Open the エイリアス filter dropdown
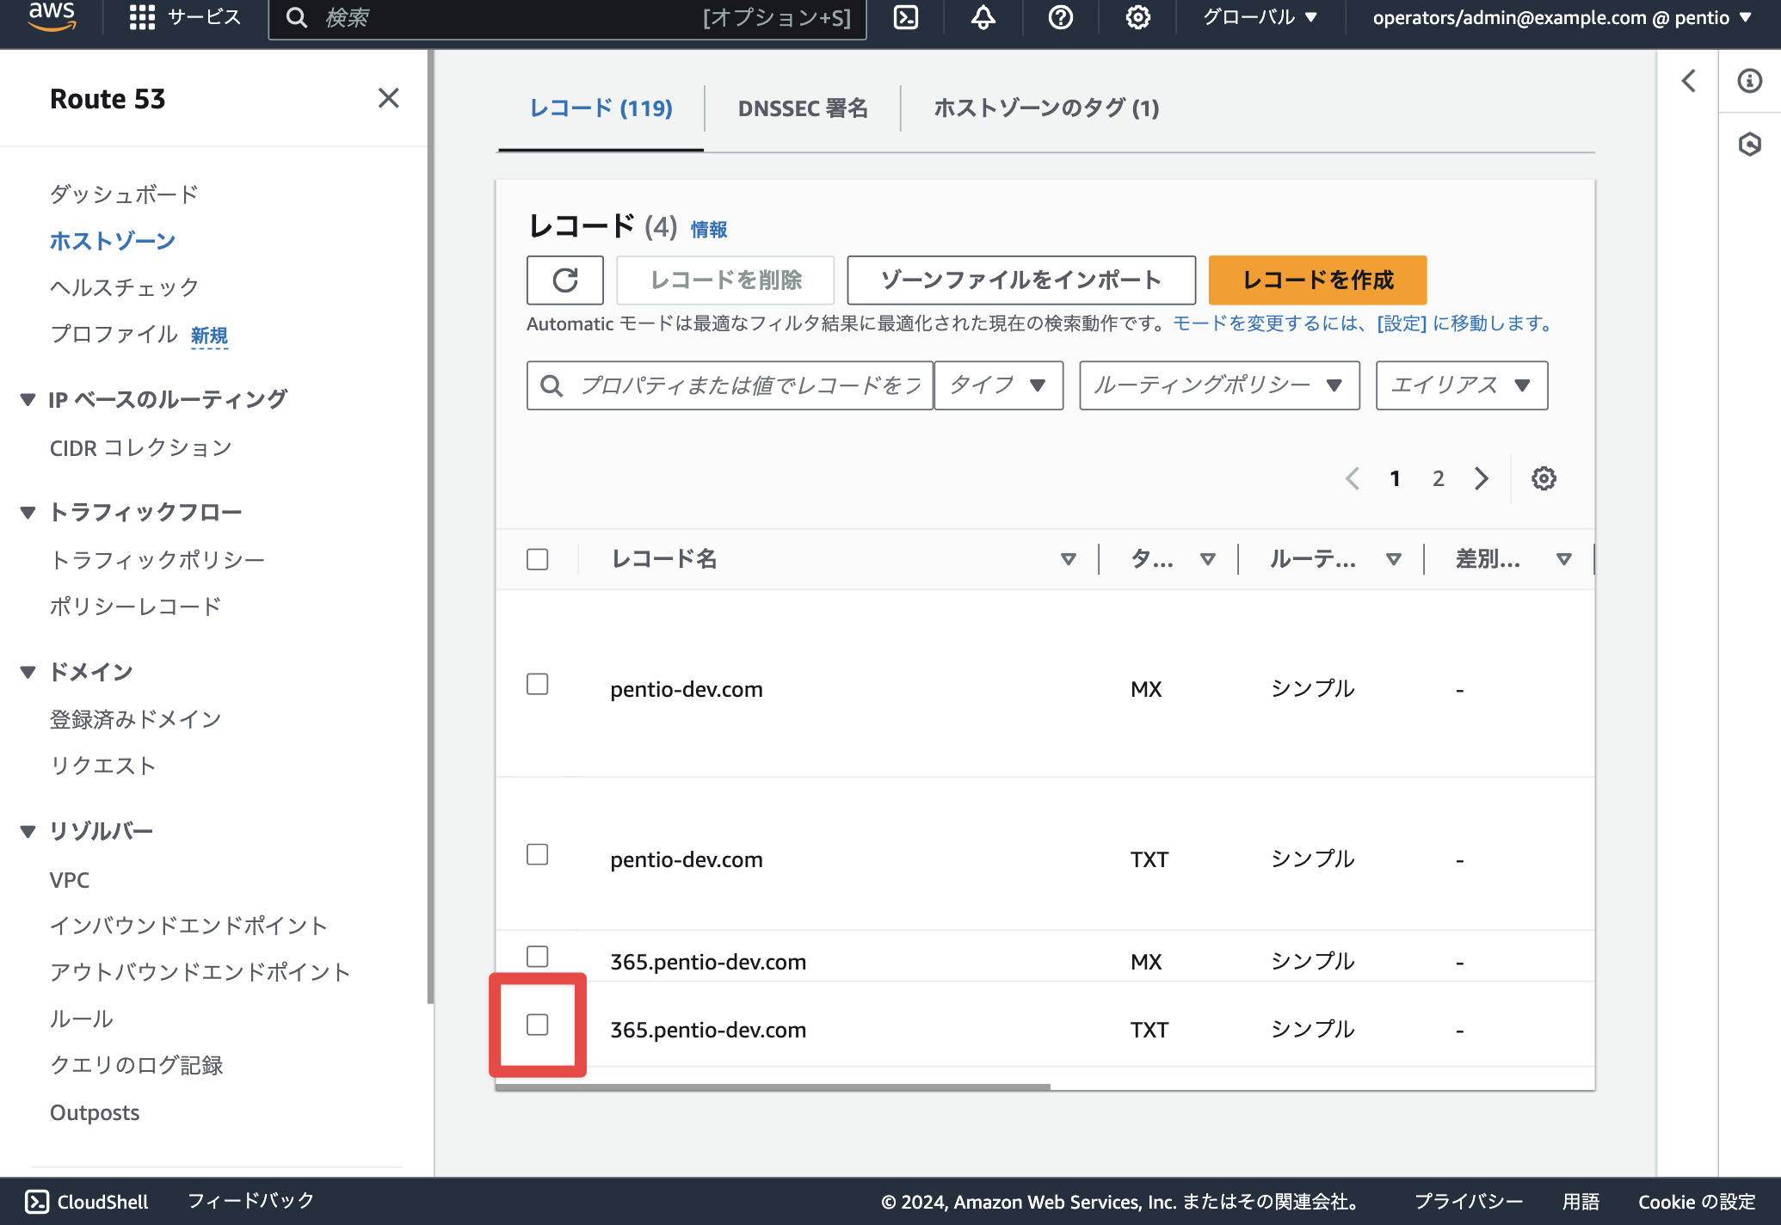 (1462, 385)
